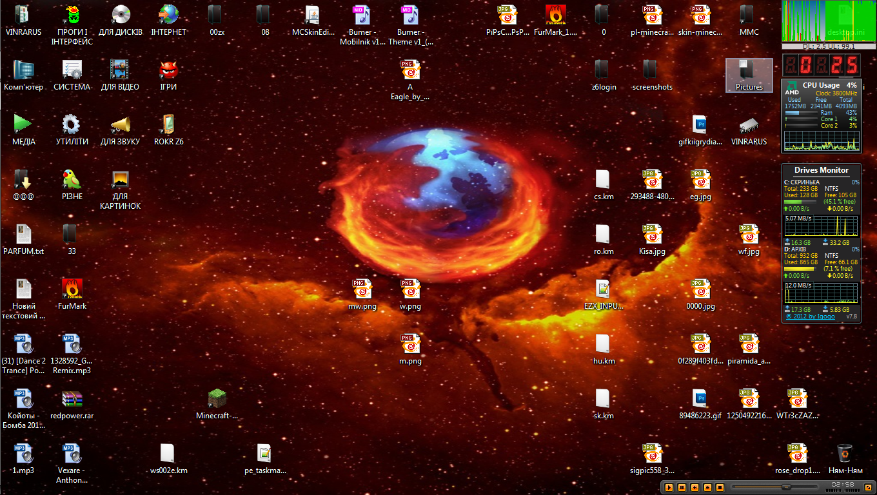Stop playback in the media player gadget
This screenshot has width=877, height=495.
pyautogui.click(x=720, y=487)
